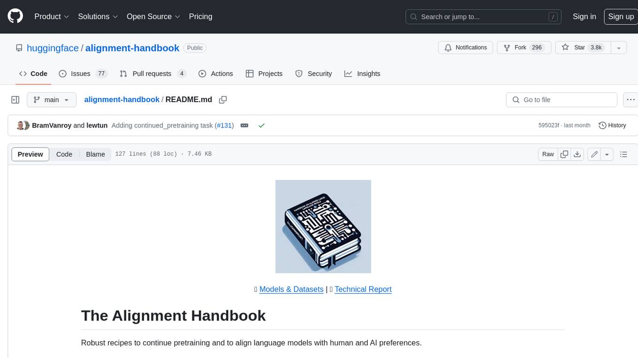Screen dimensions: 638x358
Task: Open the star lists dropdown arrow
Action: coord(619,48)
